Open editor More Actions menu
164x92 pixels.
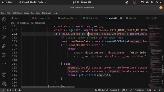tap(160, 18)
